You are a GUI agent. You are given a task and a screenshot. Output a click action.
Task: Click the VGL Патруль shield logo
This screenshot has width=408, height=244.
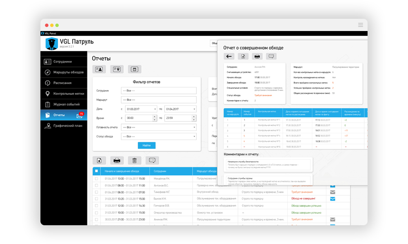tap(51, 43)
